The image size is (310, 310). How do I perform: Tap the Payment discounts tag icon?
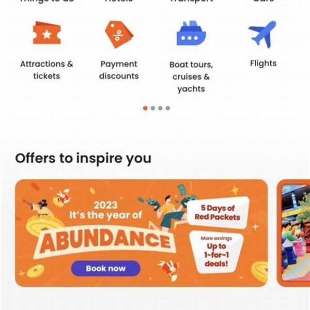119,35
